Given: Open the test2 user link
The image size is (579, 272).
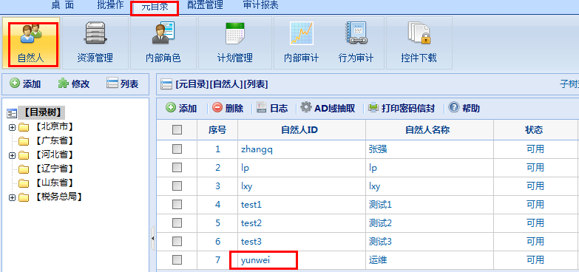Looking at the screenshot, I should [x=251, y=223].
